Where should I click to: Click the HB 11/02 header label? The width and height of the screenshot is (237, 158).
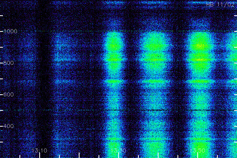click(x=220, y=4)
